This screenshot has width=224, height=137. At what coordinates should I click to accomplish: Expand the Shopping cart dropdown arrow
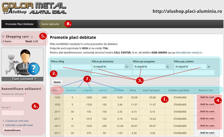(32, 37)
